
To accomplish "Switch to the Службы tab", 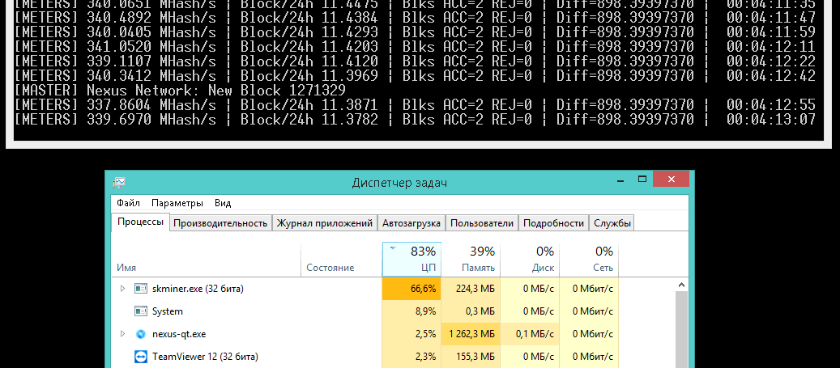I will coord(612,223).
